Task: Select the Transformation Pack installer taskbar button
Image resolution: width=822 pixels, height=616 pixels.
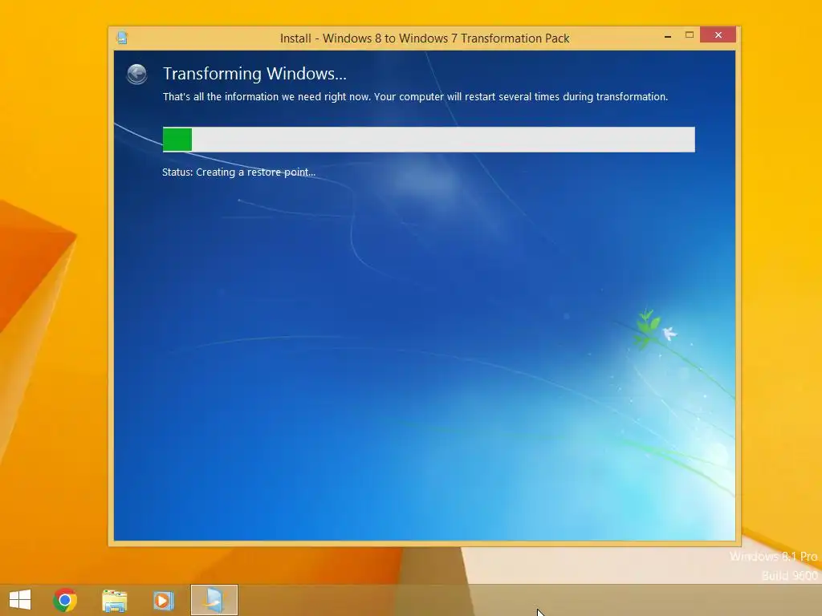Action: coord(214,600)
